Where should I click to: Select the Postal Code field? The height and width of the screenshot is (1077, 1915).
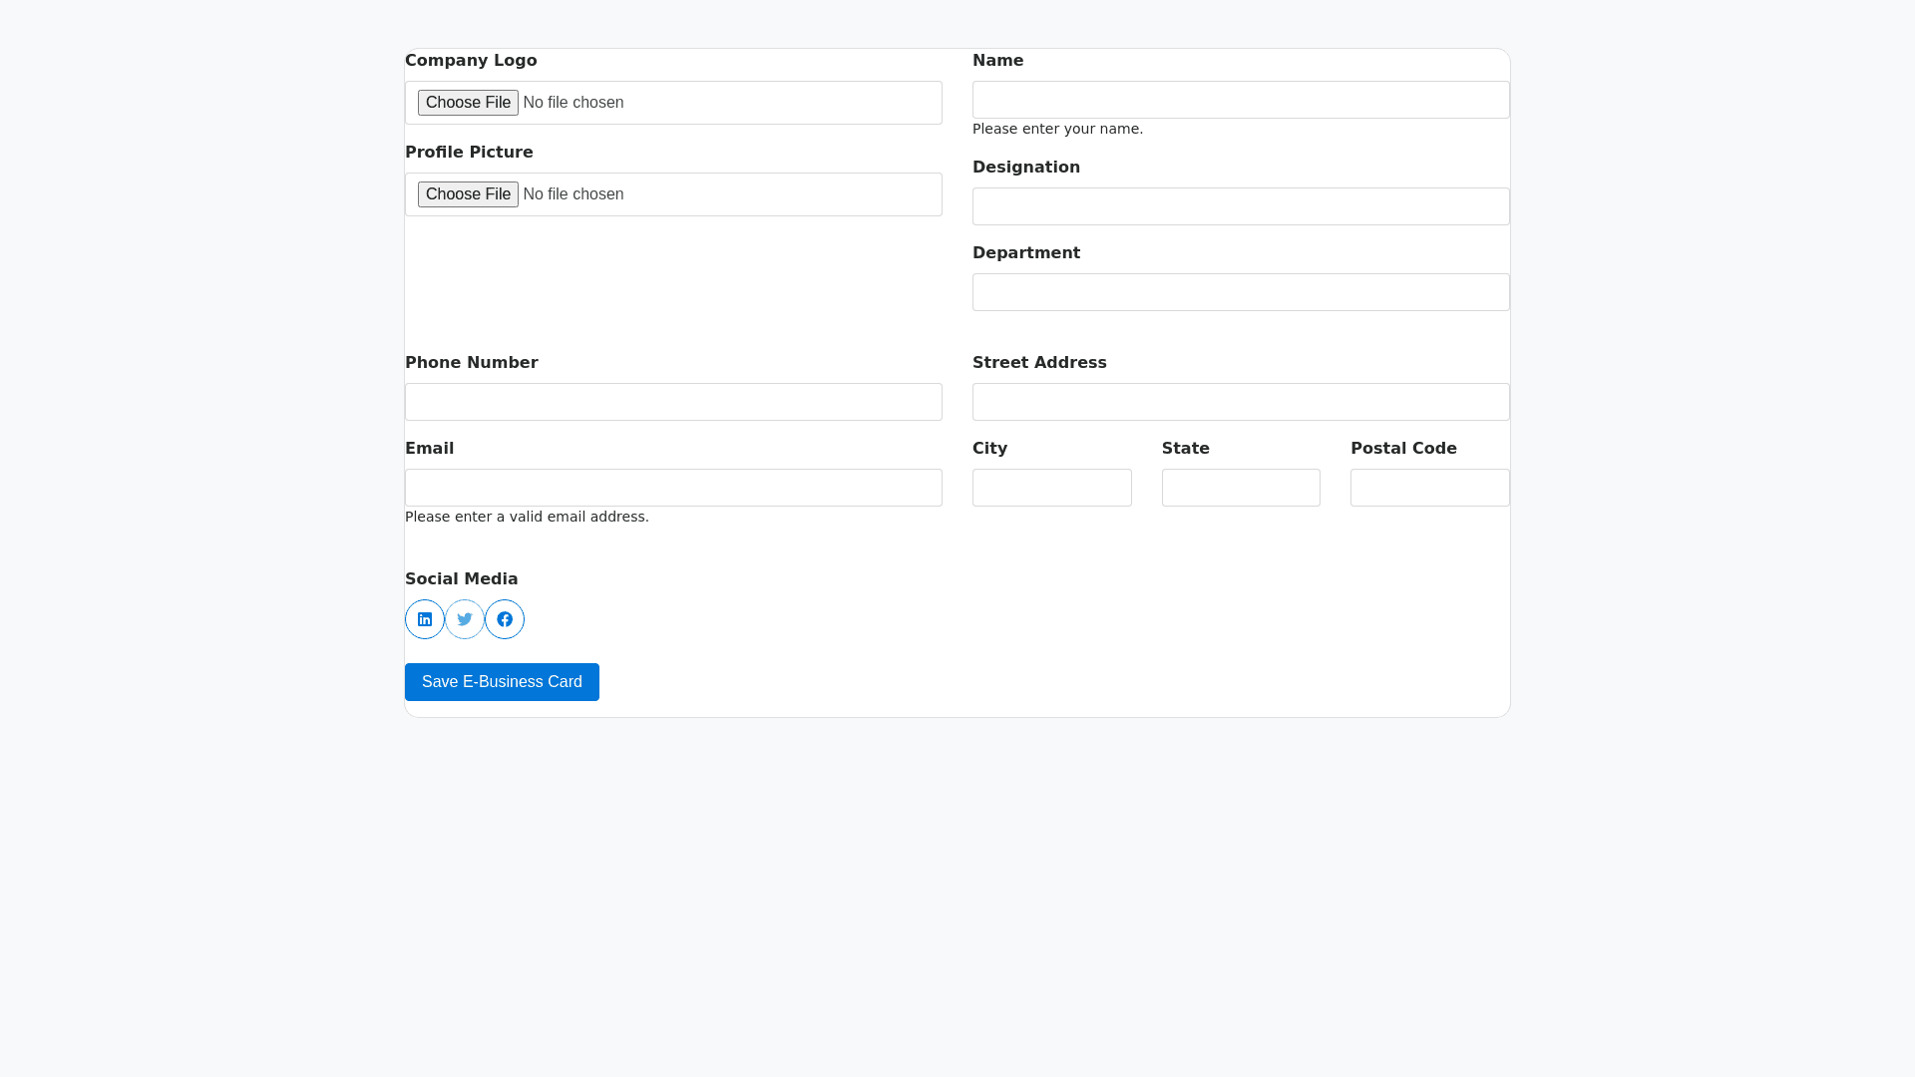pyautogui.click(x=1429, y=488)
